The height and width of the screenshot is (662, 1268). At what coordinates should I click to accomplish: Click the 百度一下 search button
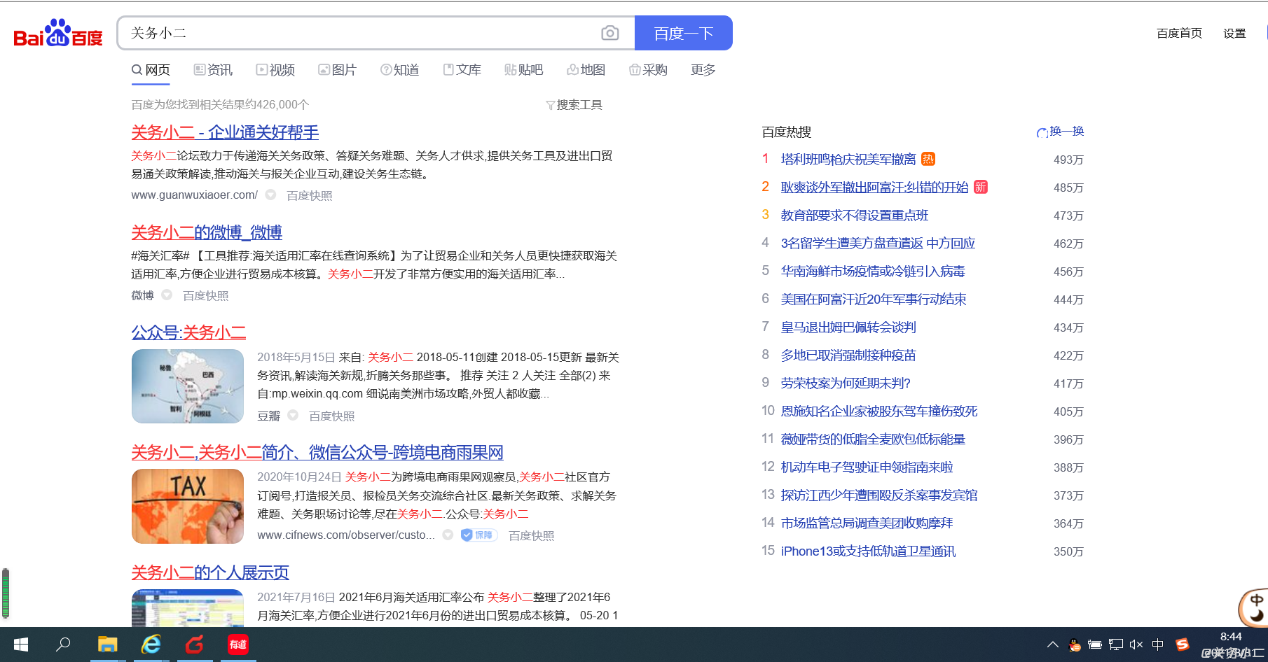tap(683, 33)
